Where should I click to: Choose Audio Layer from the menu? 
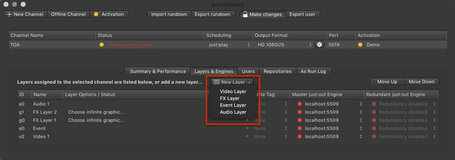233,112
